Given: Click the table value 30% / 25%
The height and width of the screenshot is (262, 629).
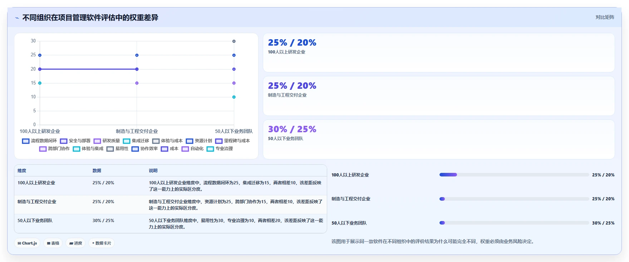Looking at the screenshot, I should (103, 221).
